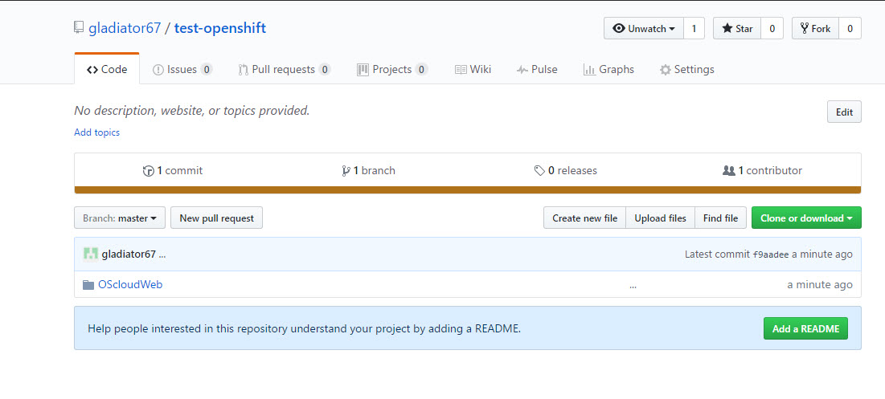Click the Add topics link
Viewport: 885px width, 399px height.
(96, 132)
